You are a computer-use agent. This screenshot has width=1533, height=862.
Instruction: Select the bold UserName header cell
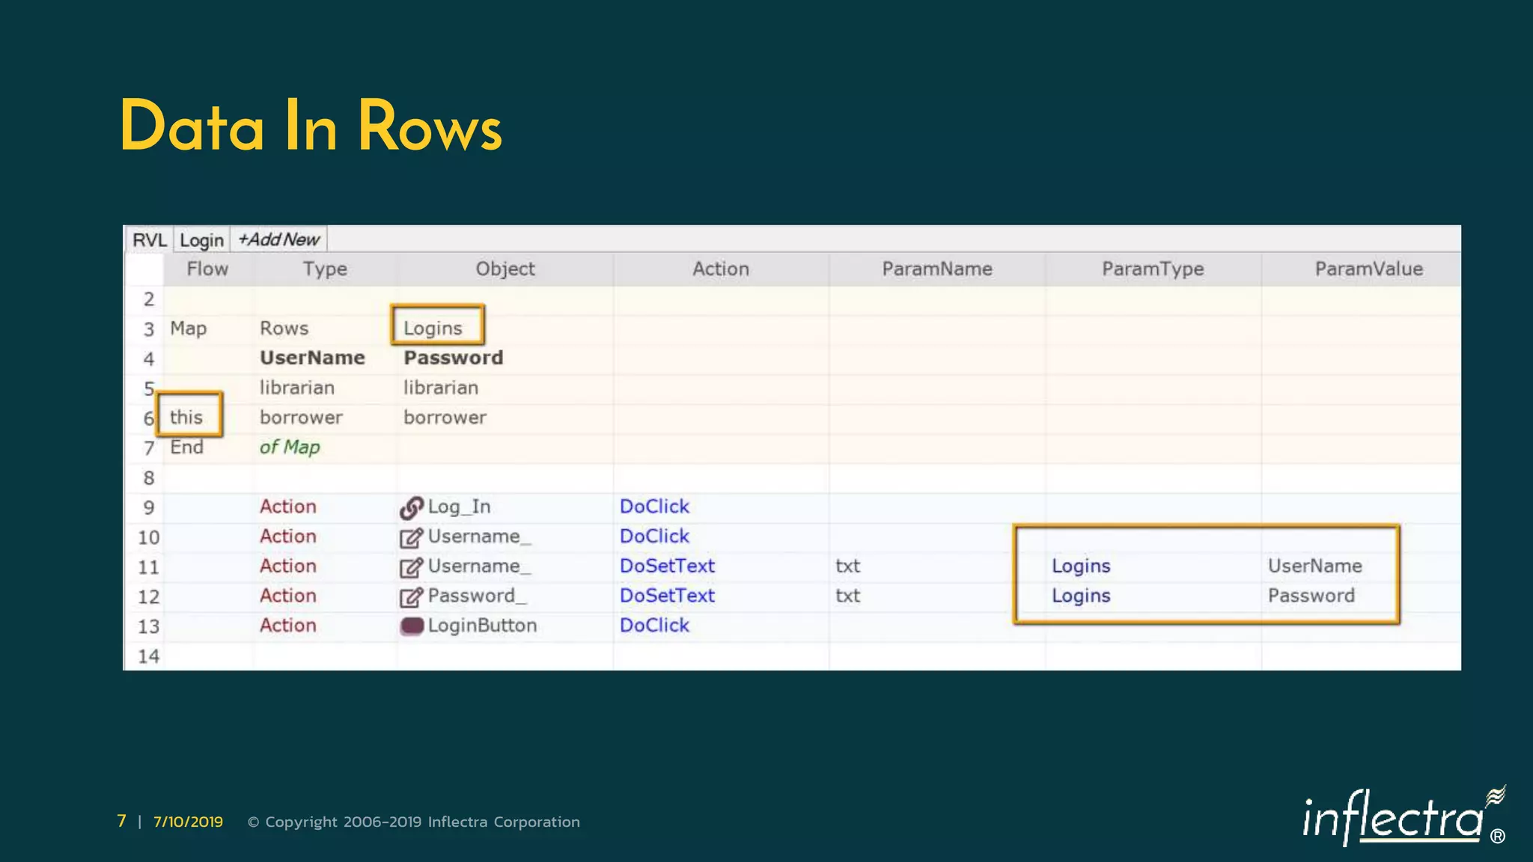coord(312,358)
